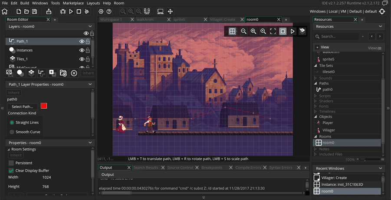Create a new tile layer

click(x=31, y=73)
